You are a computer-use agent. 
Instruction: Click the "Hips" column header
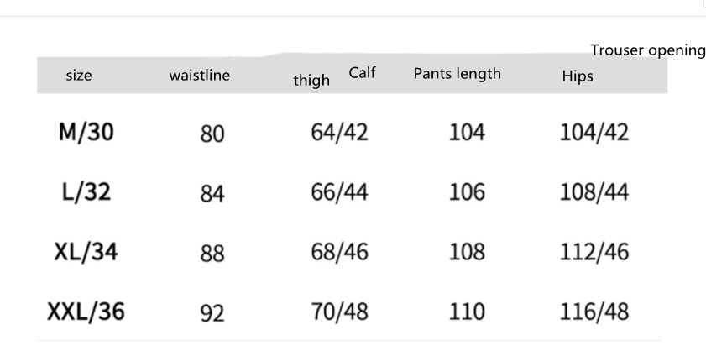578,76
